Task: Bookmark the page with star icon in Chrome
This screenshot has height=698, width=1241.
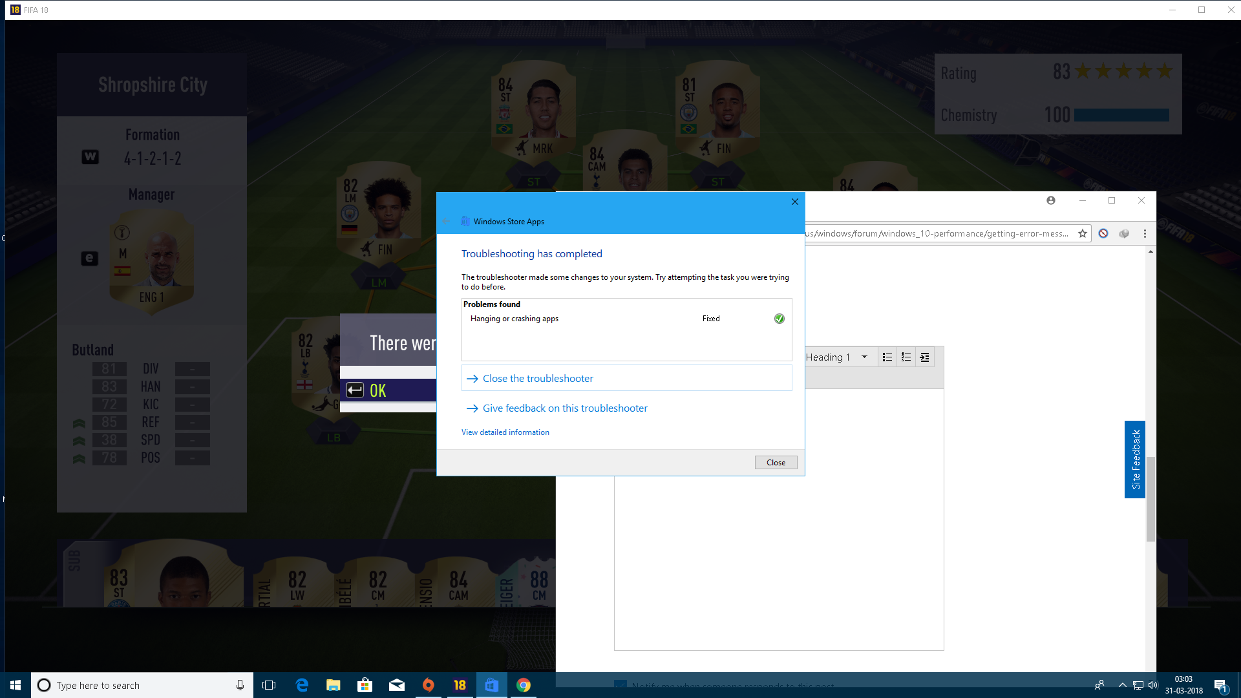Action: pyautogui.click(x=1082, y=233)
